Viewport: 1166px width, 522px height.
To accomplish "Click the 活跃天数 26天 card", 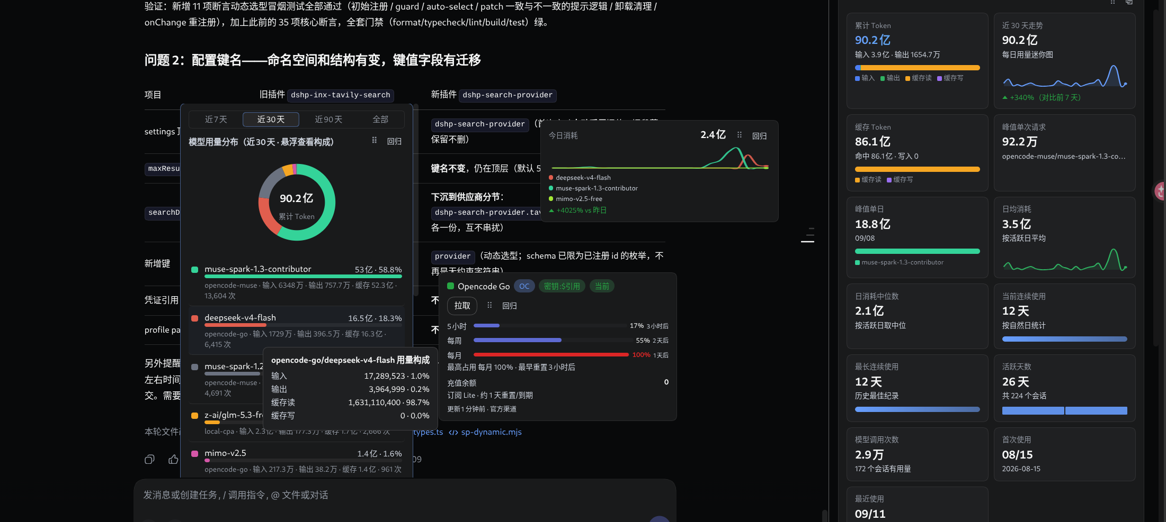I will (x=1064, y=388).
